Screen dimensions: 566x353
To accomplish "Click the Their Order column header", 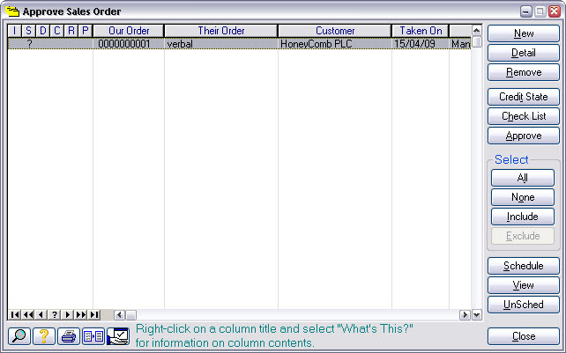I will coord(221,31).
